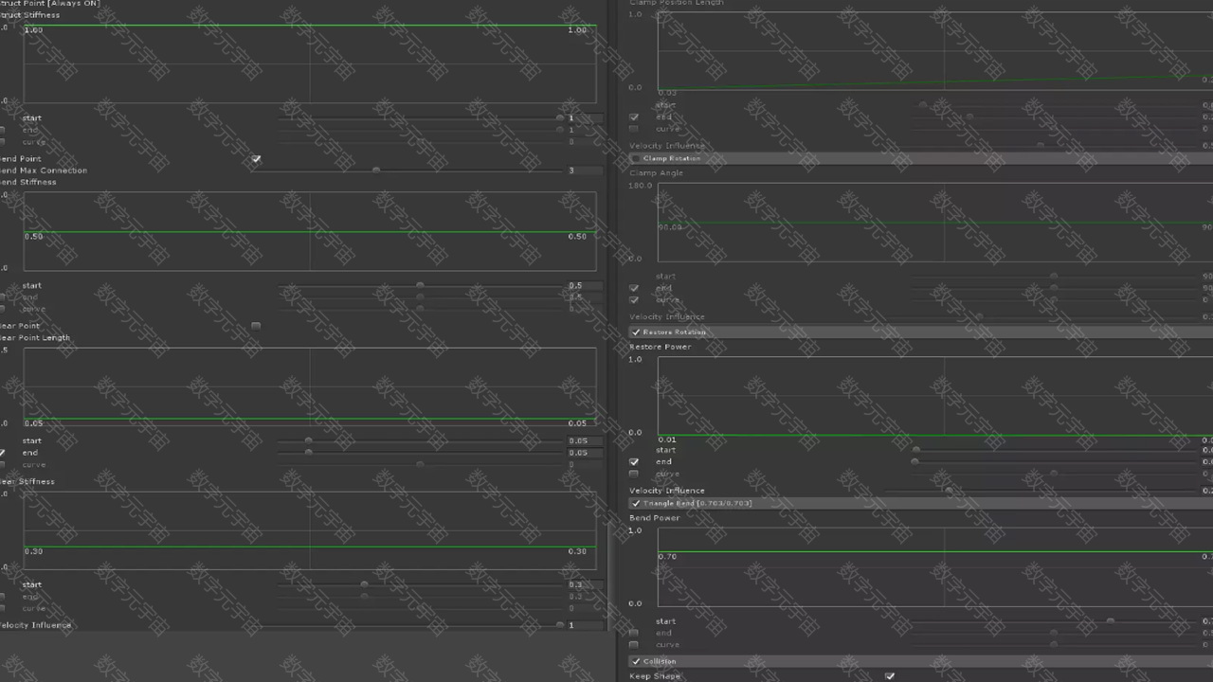Open the Near Stiffness curve graph
The width and height of the screenshot is (1213, 682).
[310, 530]
